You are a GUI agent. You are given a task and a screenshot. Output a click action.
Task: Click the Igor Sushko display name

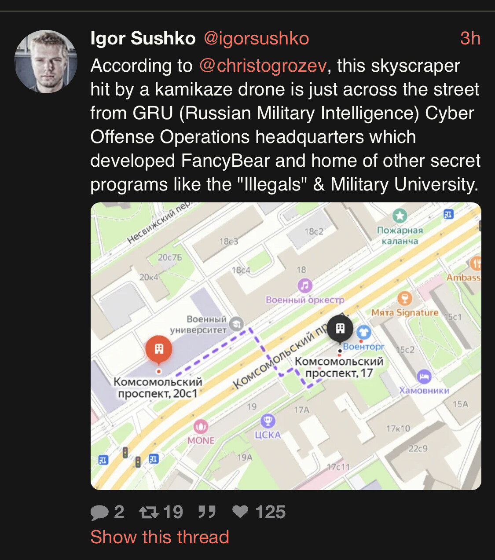143,39
